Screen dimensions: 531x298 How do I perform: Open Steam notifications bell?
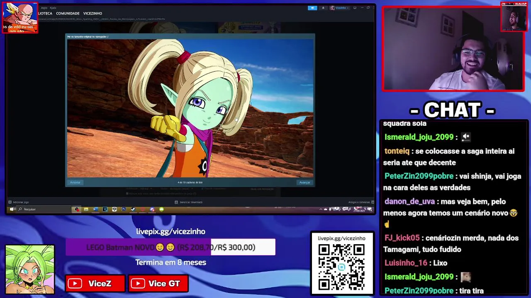pos(323,8)
